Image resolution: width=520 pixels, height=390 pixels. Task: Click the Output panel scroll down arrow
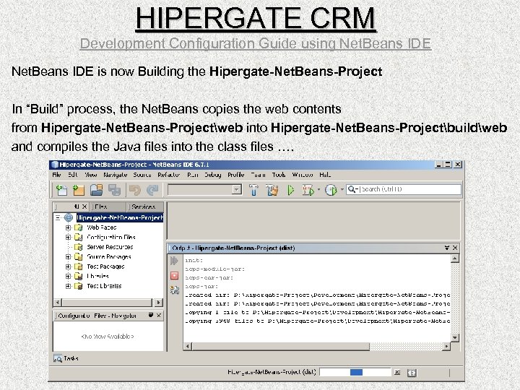455,337
